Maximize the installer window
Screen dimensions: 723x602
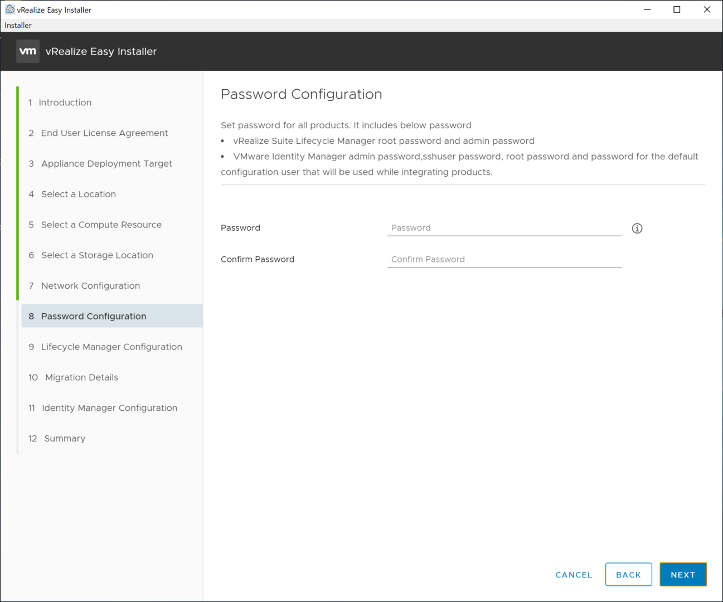tap(677, 9)
